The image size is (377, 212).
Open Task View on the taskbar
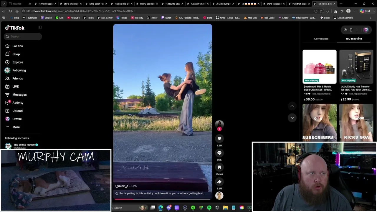[153, 208]
